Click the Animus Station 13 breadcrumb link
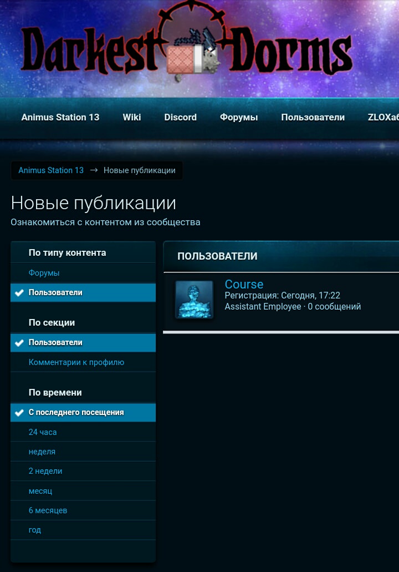This screenshot has width=399, height=572. click(x=51, y=170)
